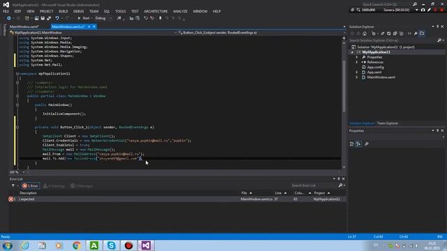The height and width of the screenshot is (251, 447).
Task: Open the TEAM menu
Action: coord(94,11)
